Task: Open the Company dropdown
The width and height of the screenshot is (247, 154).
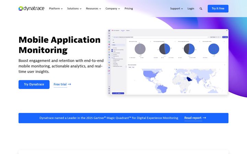Action: tap(113, 9)
